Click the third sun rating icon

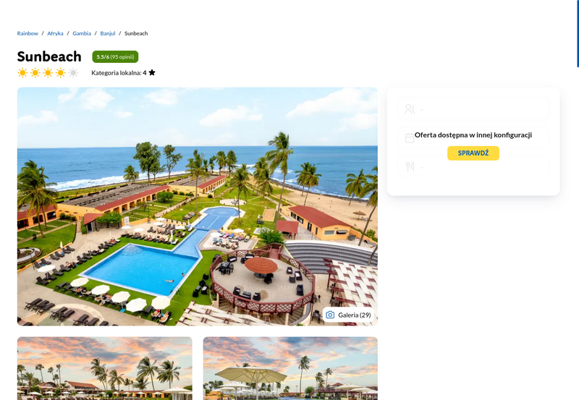point(48,72)
